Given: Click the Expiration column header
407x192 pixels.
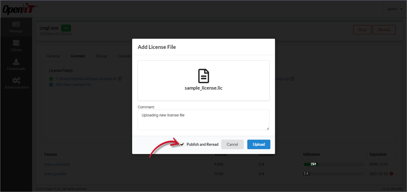Looking at the screenshot, I should coord(378,154).
